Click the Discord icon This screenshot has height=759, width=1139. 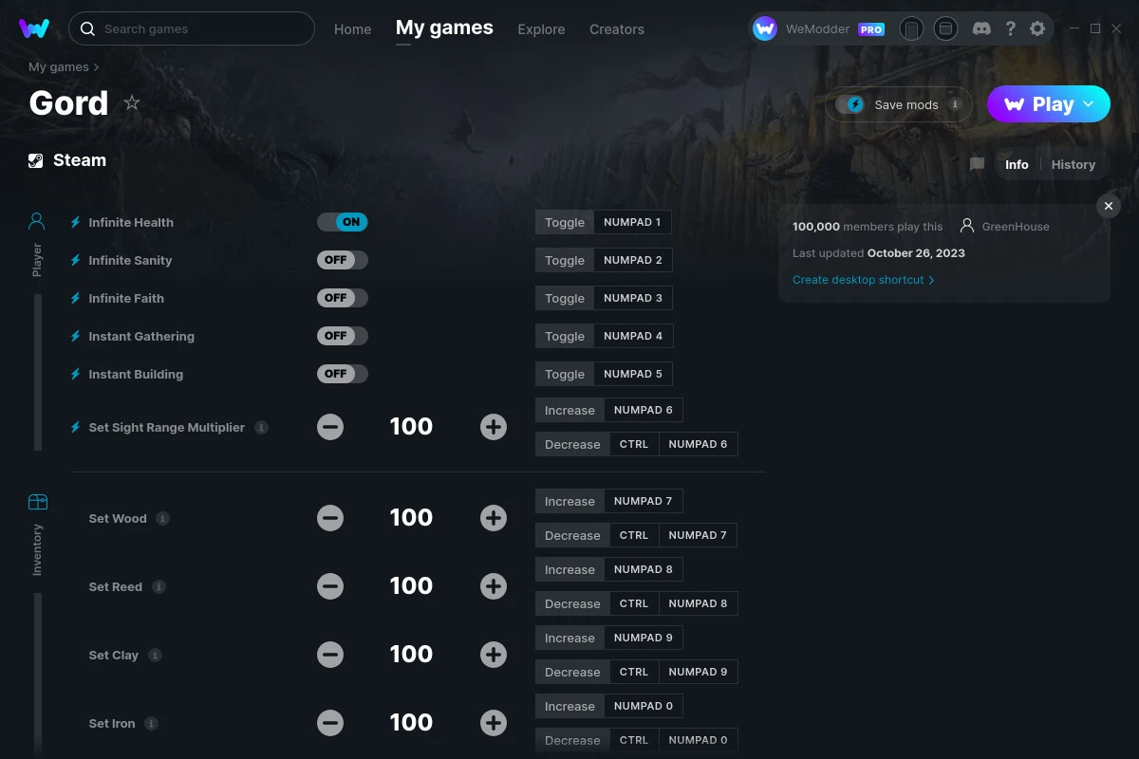point(982,28)
